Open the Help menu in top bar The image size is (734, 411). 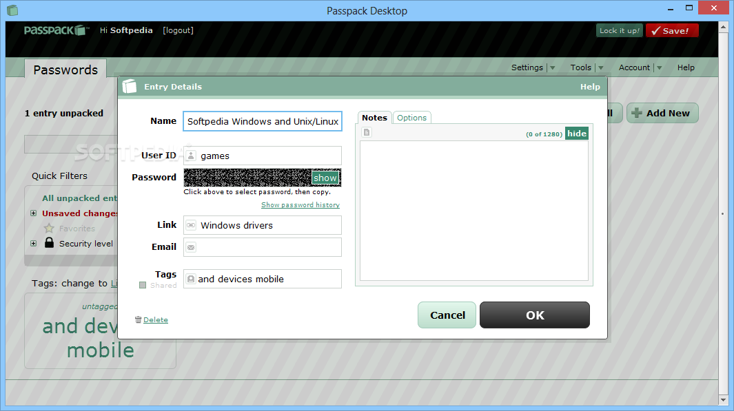[x=686, y=67]
